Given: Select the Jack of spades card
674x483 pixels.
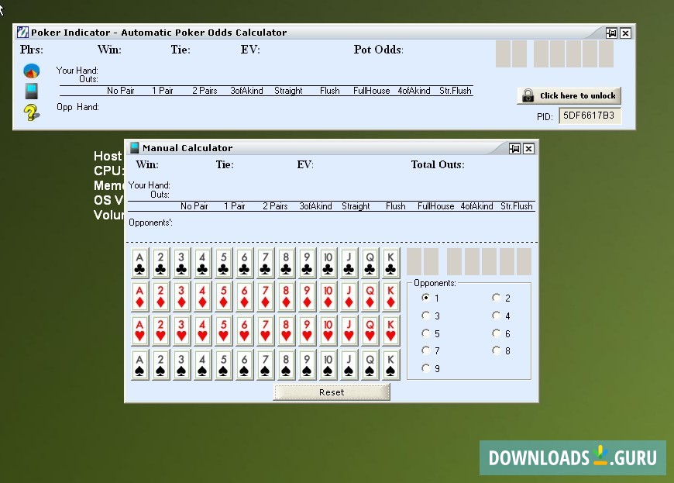Looking at the screenshot, I should (x=348, y=365).
